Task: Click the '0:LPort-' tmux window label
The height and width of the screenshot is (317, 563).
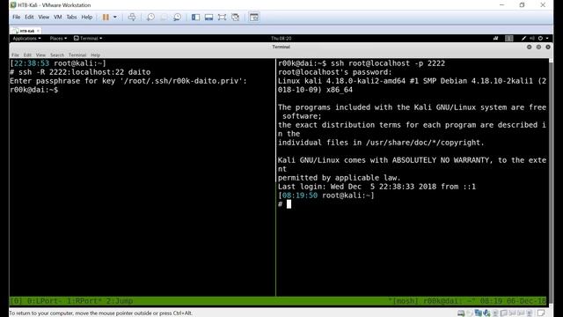Action: tap(45, 301)
